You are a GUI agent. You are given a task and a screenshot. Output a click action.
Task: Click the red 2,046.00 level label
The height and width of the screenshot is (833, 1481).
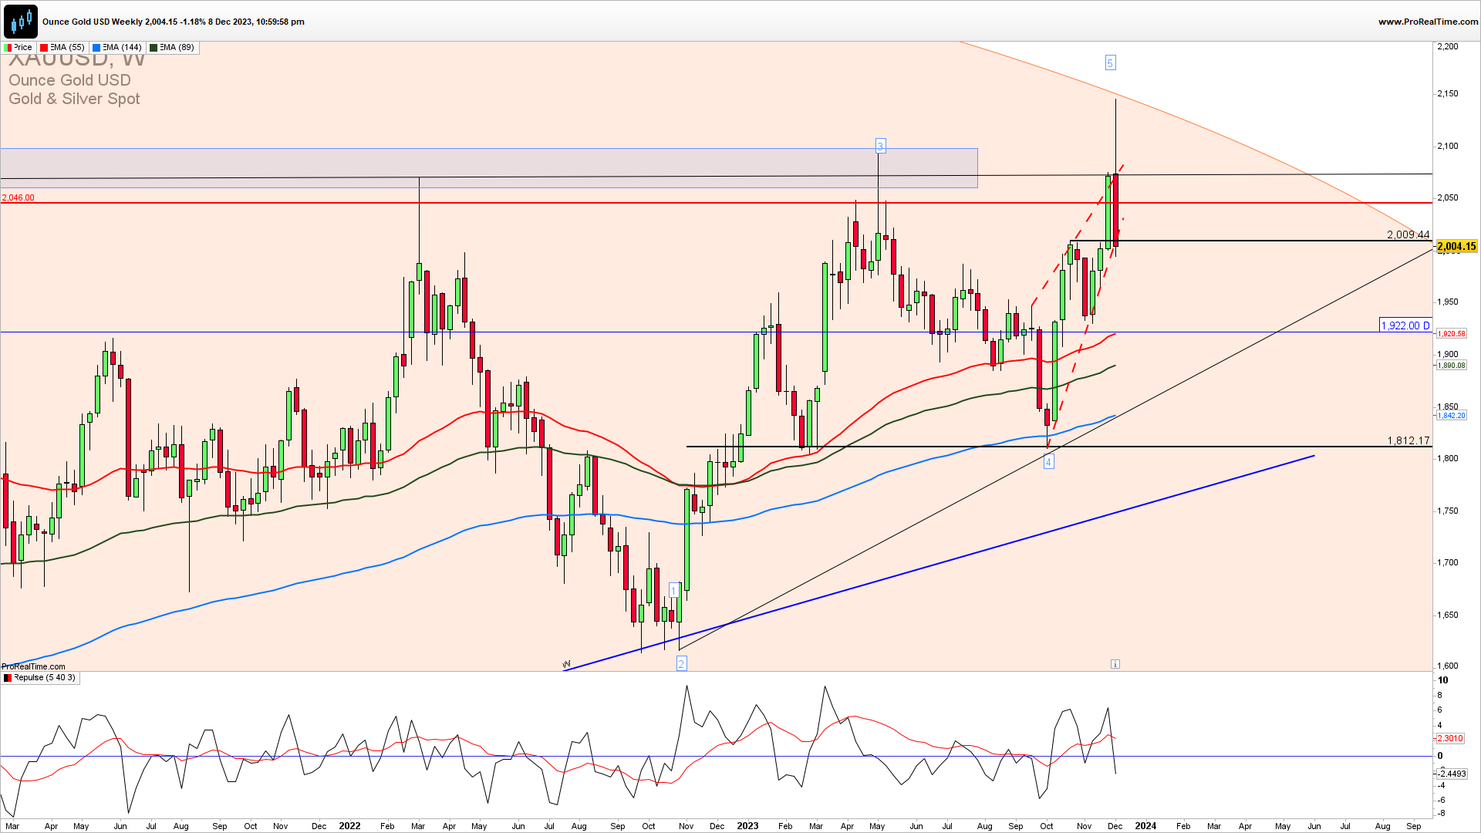18,198
